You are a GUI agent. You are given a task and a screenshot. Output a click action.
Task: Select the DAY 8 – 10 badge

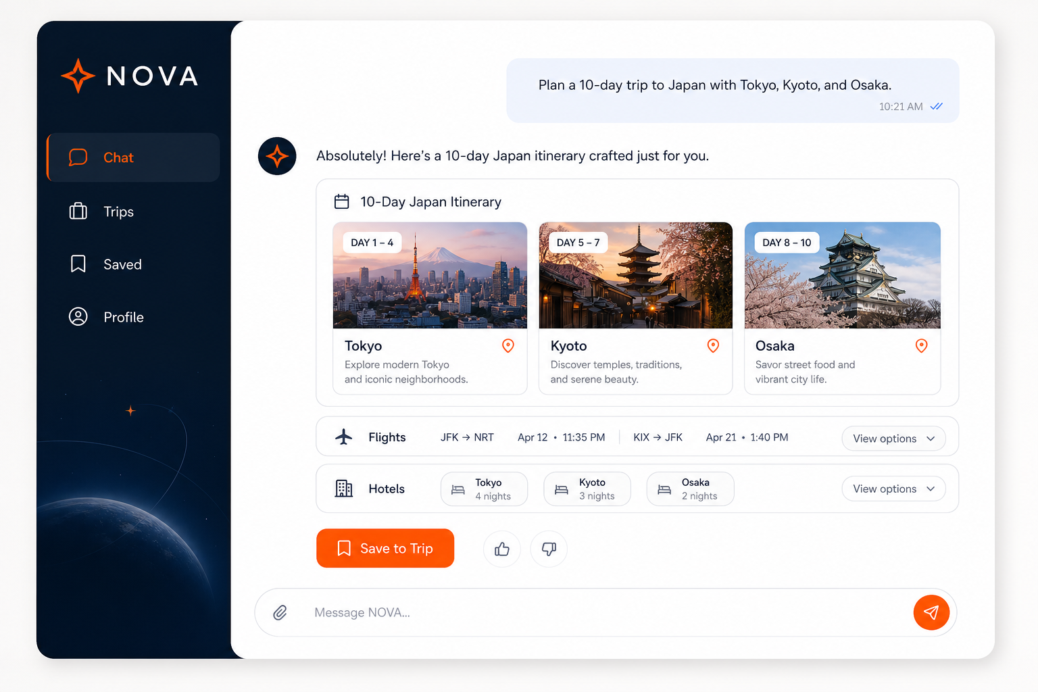point(787,243)
